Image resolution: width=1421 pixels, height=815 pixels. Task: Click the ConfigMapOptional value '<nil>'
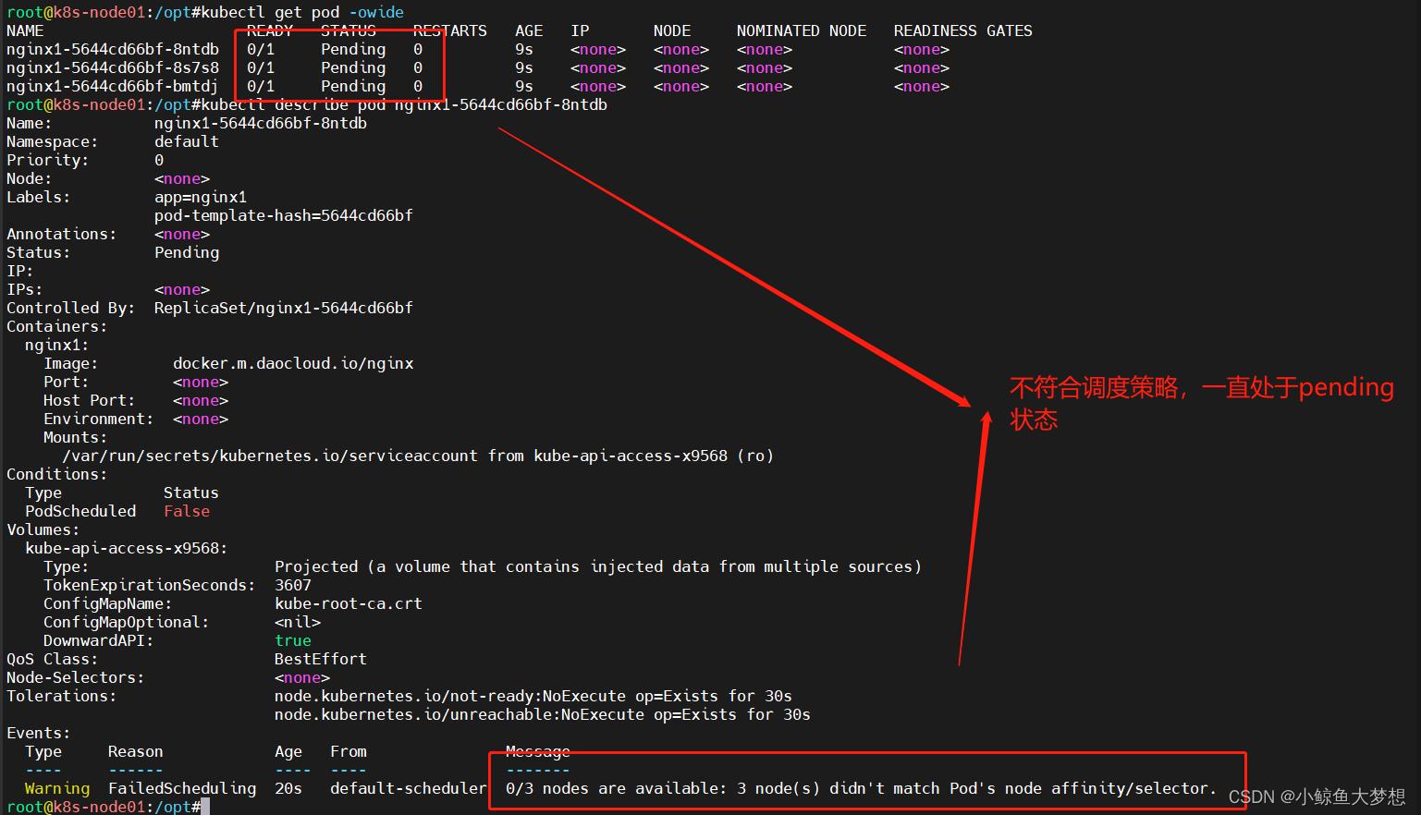[x=298, y=622]
